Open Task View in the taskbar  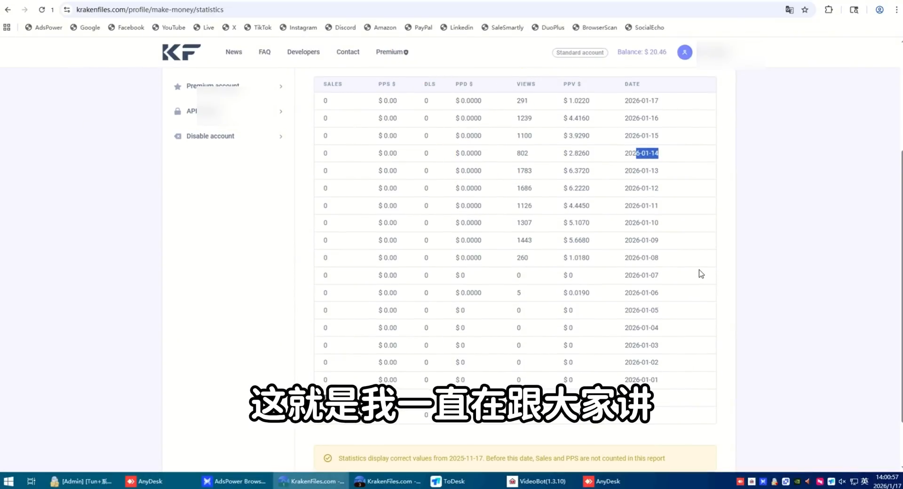pyautogui.click(x=31, y=481)
